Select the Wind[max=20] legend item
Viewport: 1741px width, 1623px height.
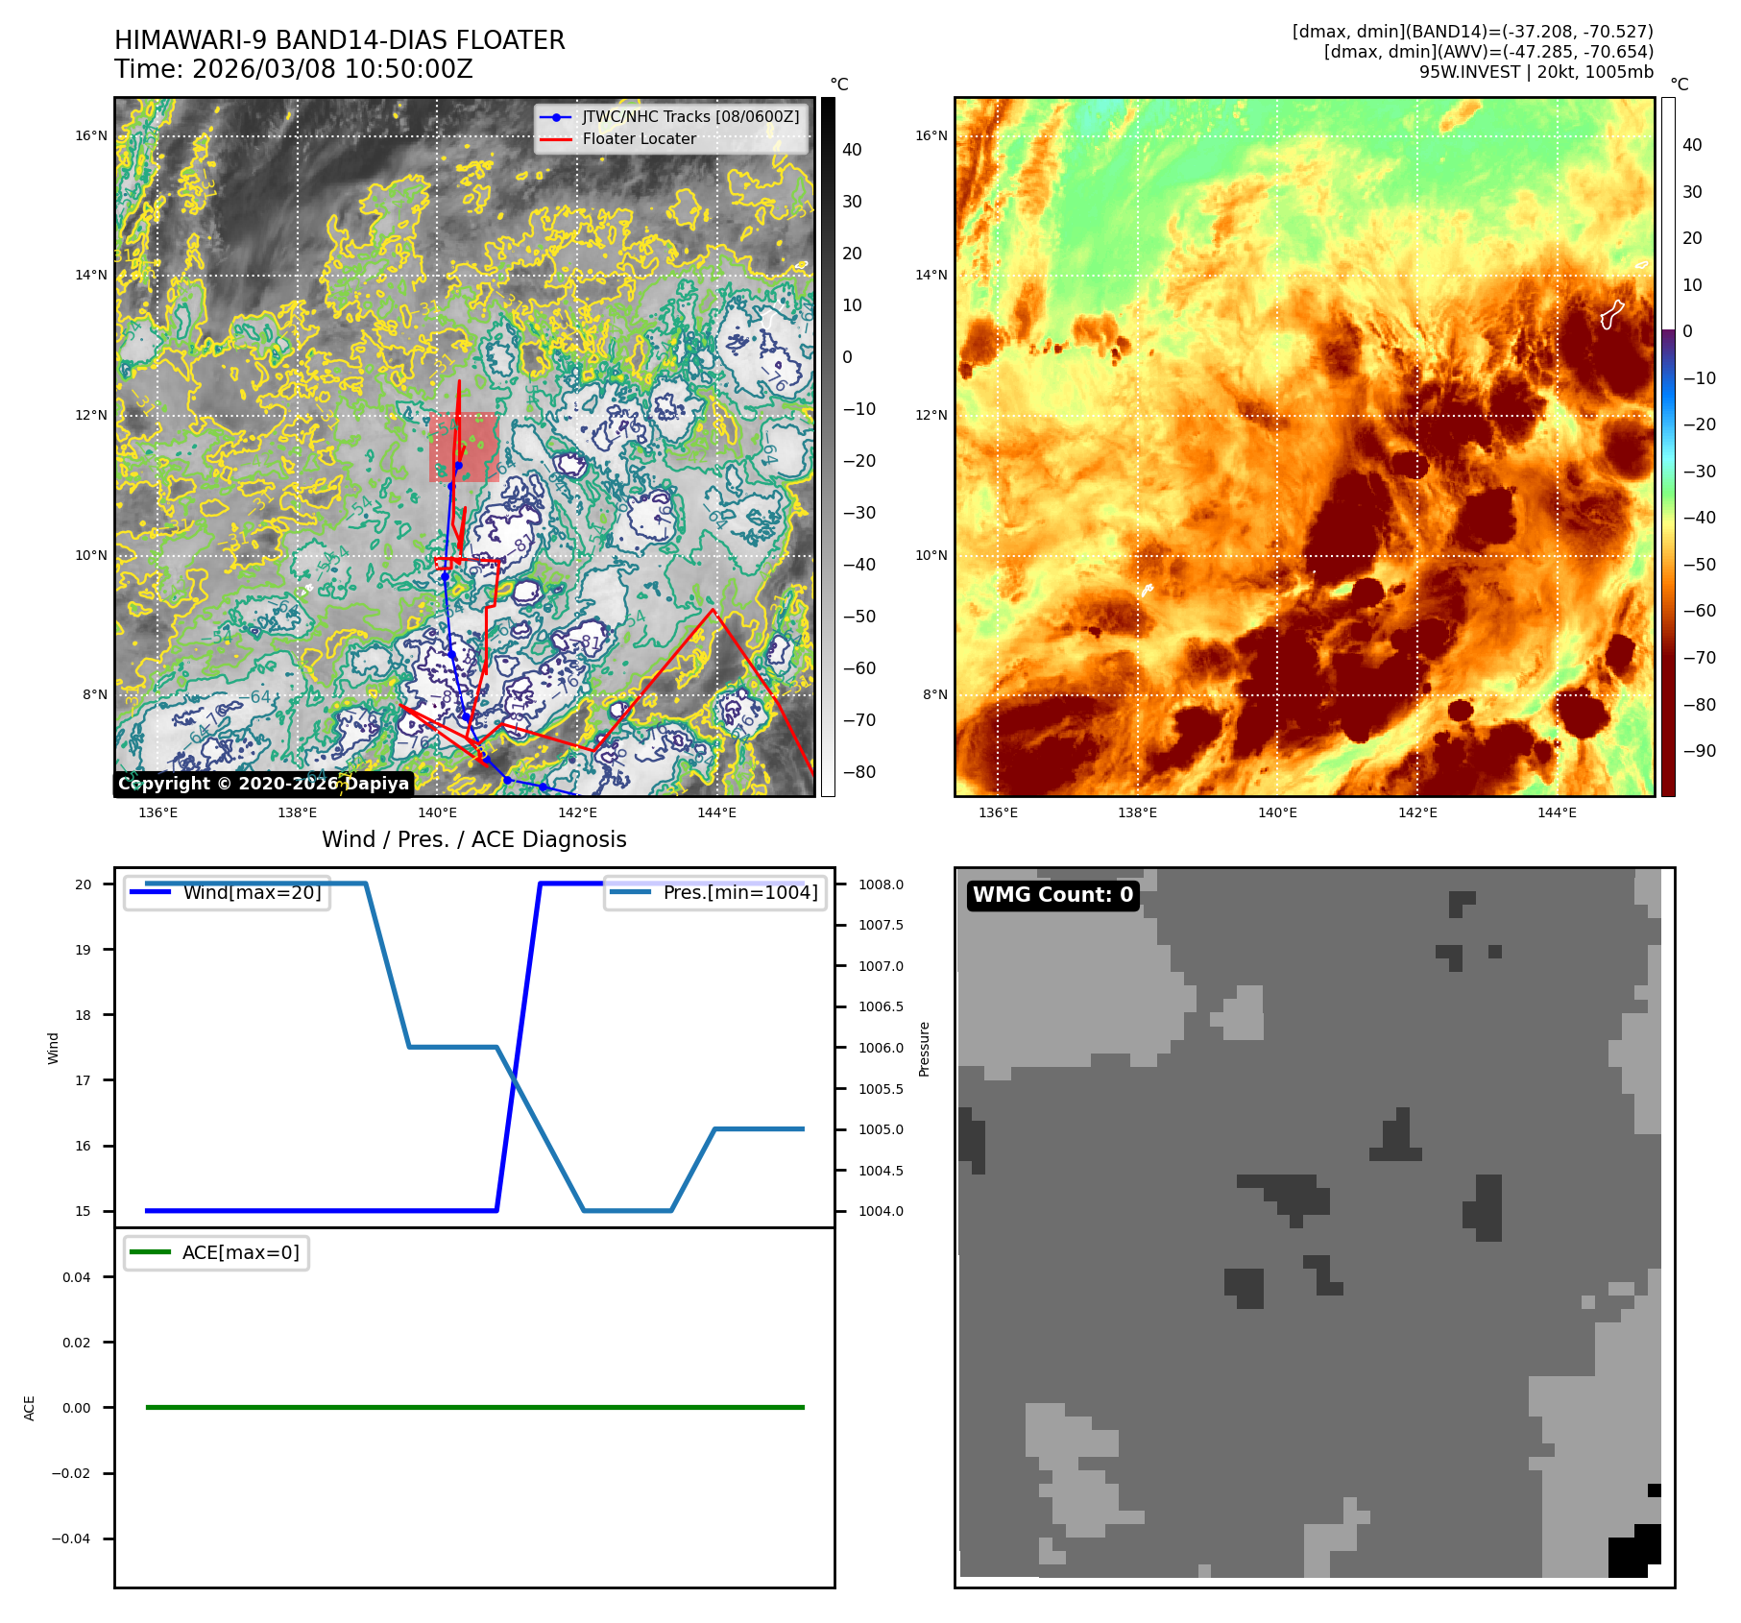point(252,892)
